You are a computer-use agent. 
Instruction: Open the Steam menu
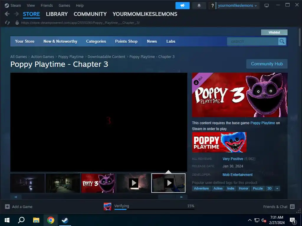point(16,6)
